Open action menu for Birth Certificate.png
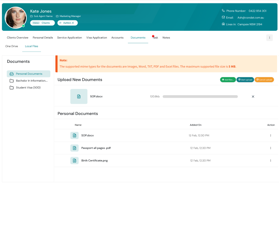This screenshot has width=279, height=233. tap(270, 160)
